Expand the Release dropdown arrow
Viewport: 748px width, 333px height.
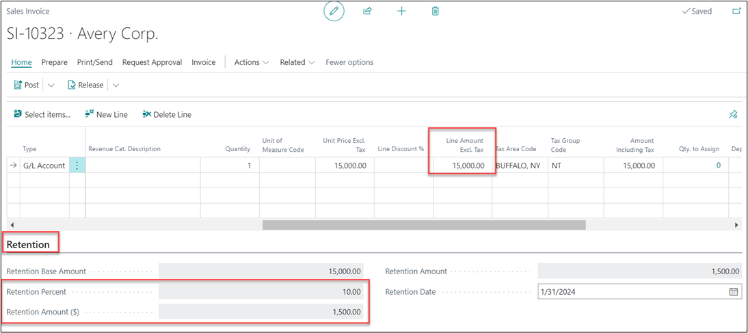116,85
